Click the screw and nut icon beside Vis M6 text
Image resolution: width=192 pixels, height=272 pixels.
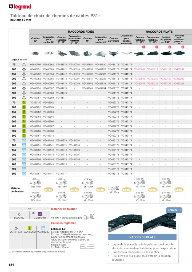(89, 217)
